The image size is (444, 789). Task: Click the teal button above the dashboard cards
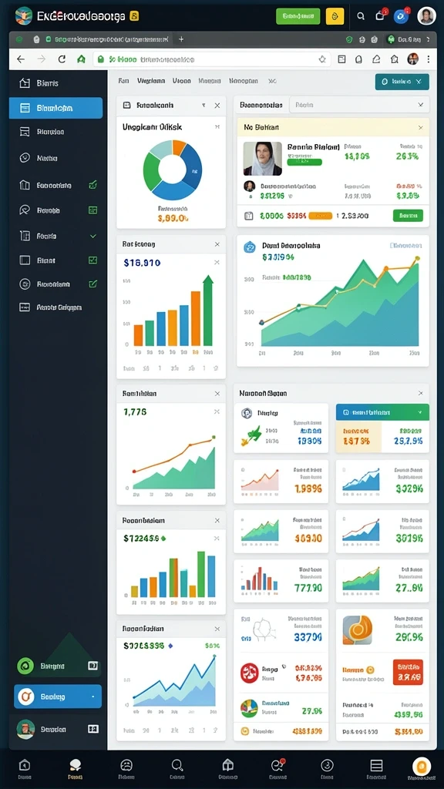[x=402, y=82]
